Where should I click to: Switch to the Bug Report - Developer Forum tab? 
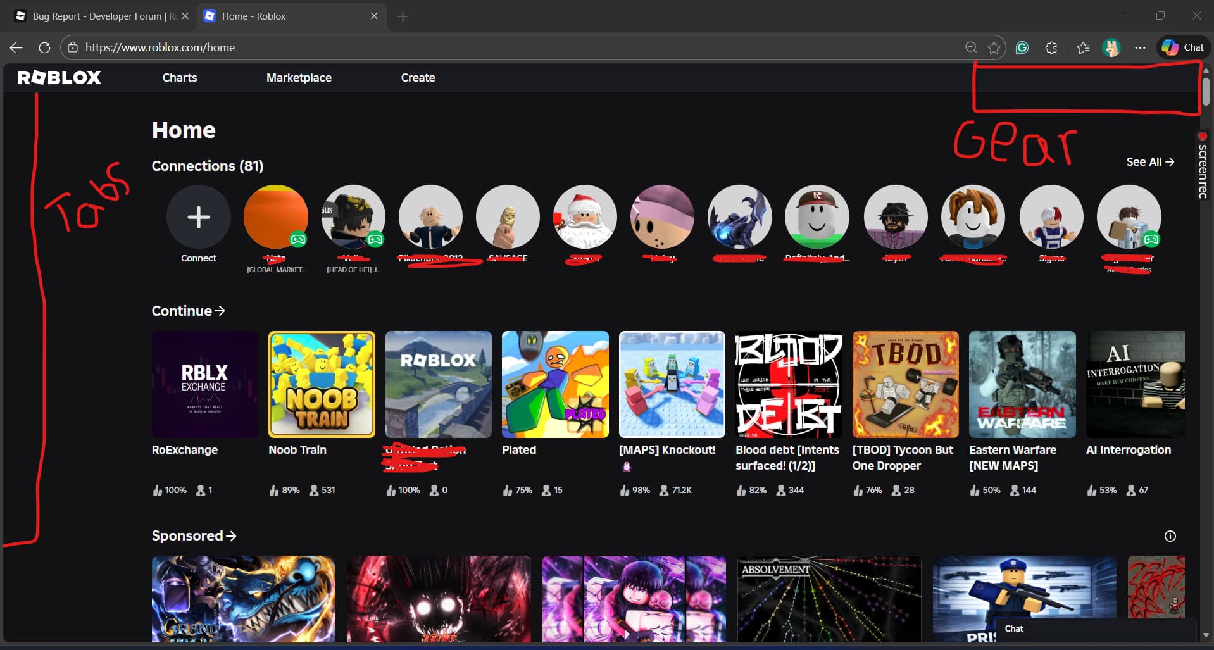tap(102, 16)
